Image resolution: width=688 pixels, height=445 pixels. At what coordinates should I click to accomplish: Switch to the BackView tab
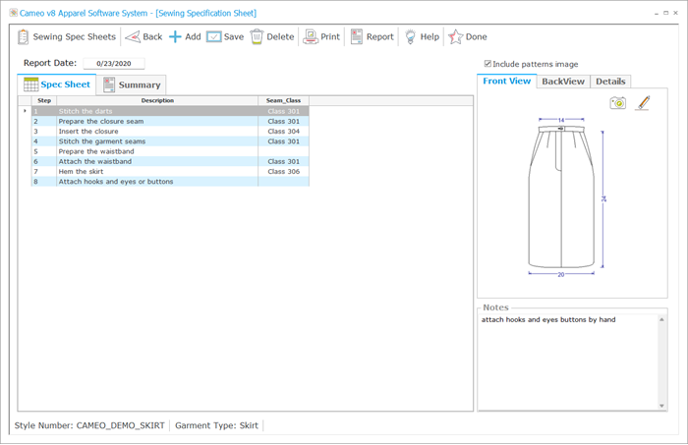click(x=564, y=81)
